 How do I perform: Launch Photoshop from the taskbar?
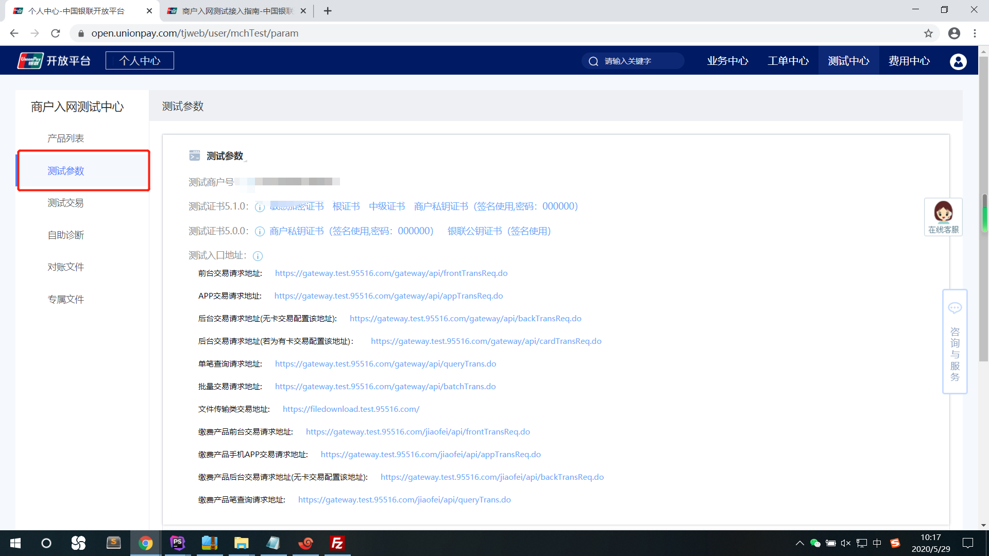(x=177, y=543)
